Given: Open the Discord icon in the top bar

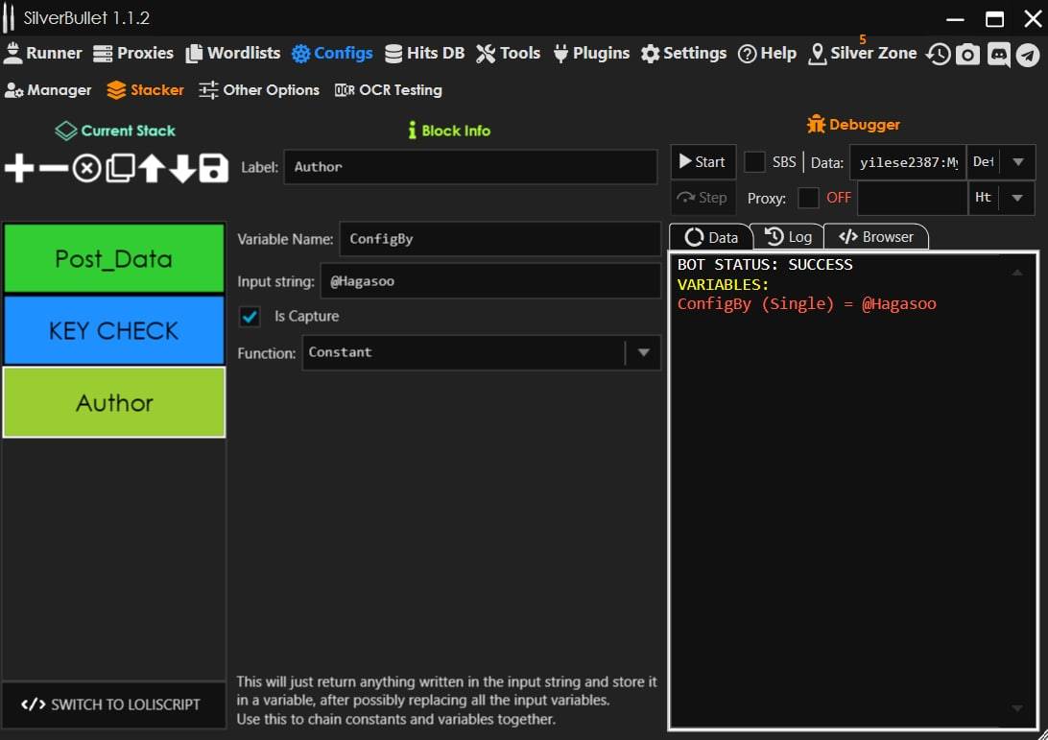Looking at the screenshot, I should (x=998, y=55).
